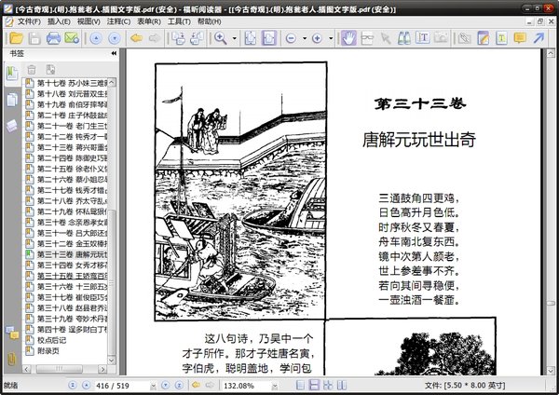559x395 pixels.
Task: Open the Attachments paperclip tab in the left sidebar
Action: pos(12,359)
